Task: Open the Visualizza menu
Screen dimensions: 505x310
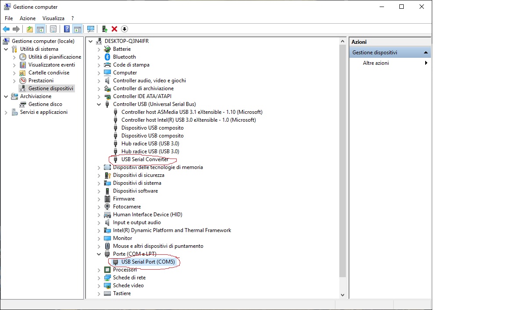Action: pos(53,18)
